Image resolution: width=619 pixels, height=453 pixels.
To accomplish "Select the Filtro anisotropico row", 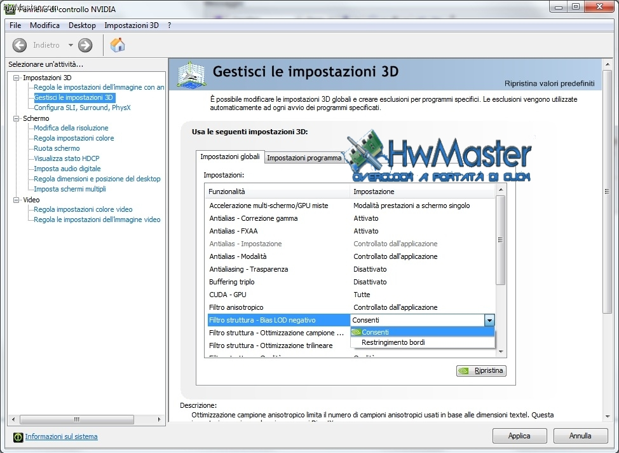I will tap(351, 307).
